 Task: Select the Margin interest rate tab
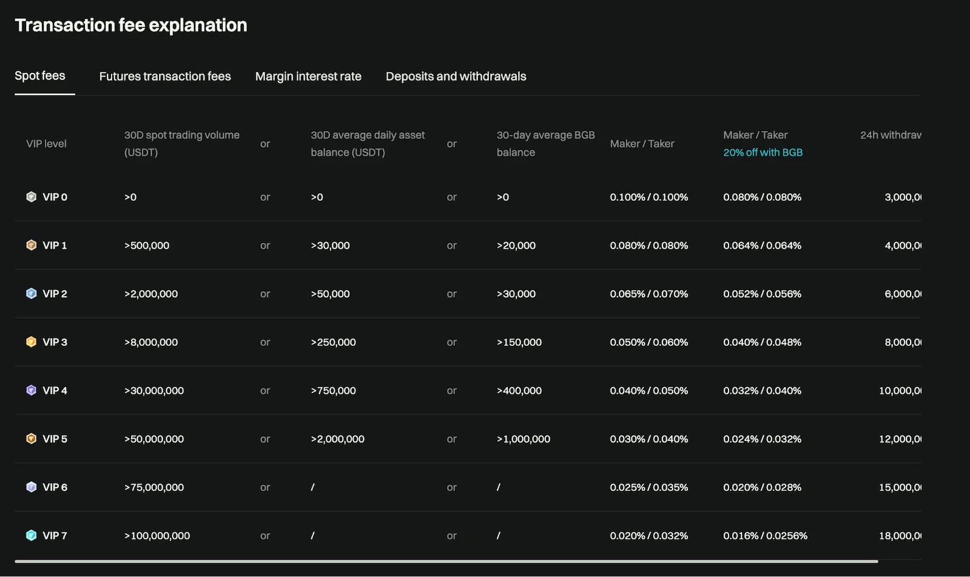pyautogui.click(x=308, y=76)
